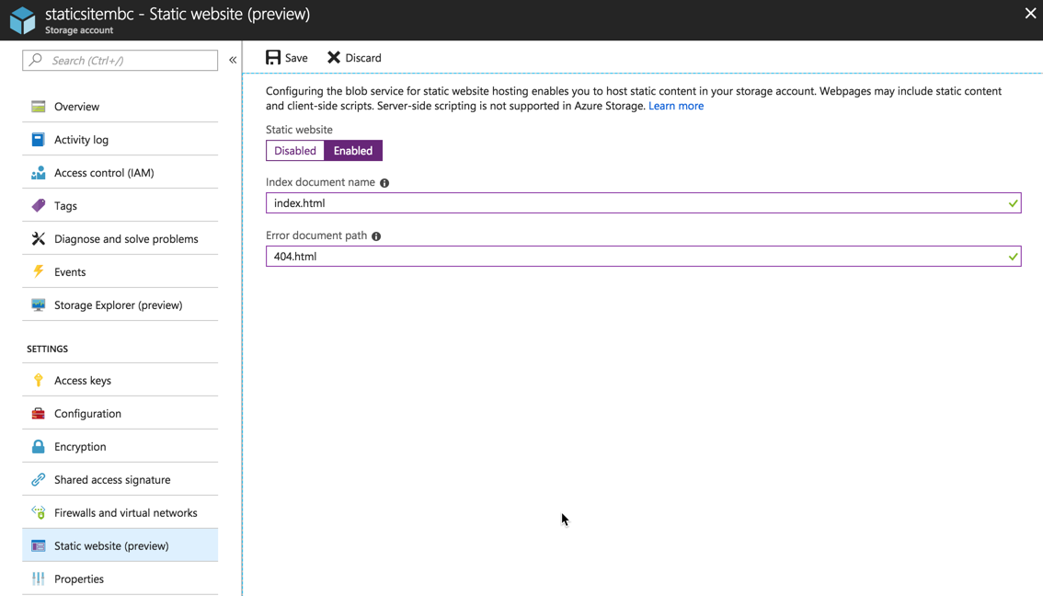The height and width of the screenshot is (596, 1043).
Task: Set Static website to Disabled
Action: 295,151
